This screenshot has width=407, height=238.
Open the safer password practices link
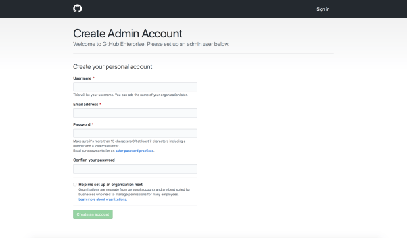tap(135, 151)
